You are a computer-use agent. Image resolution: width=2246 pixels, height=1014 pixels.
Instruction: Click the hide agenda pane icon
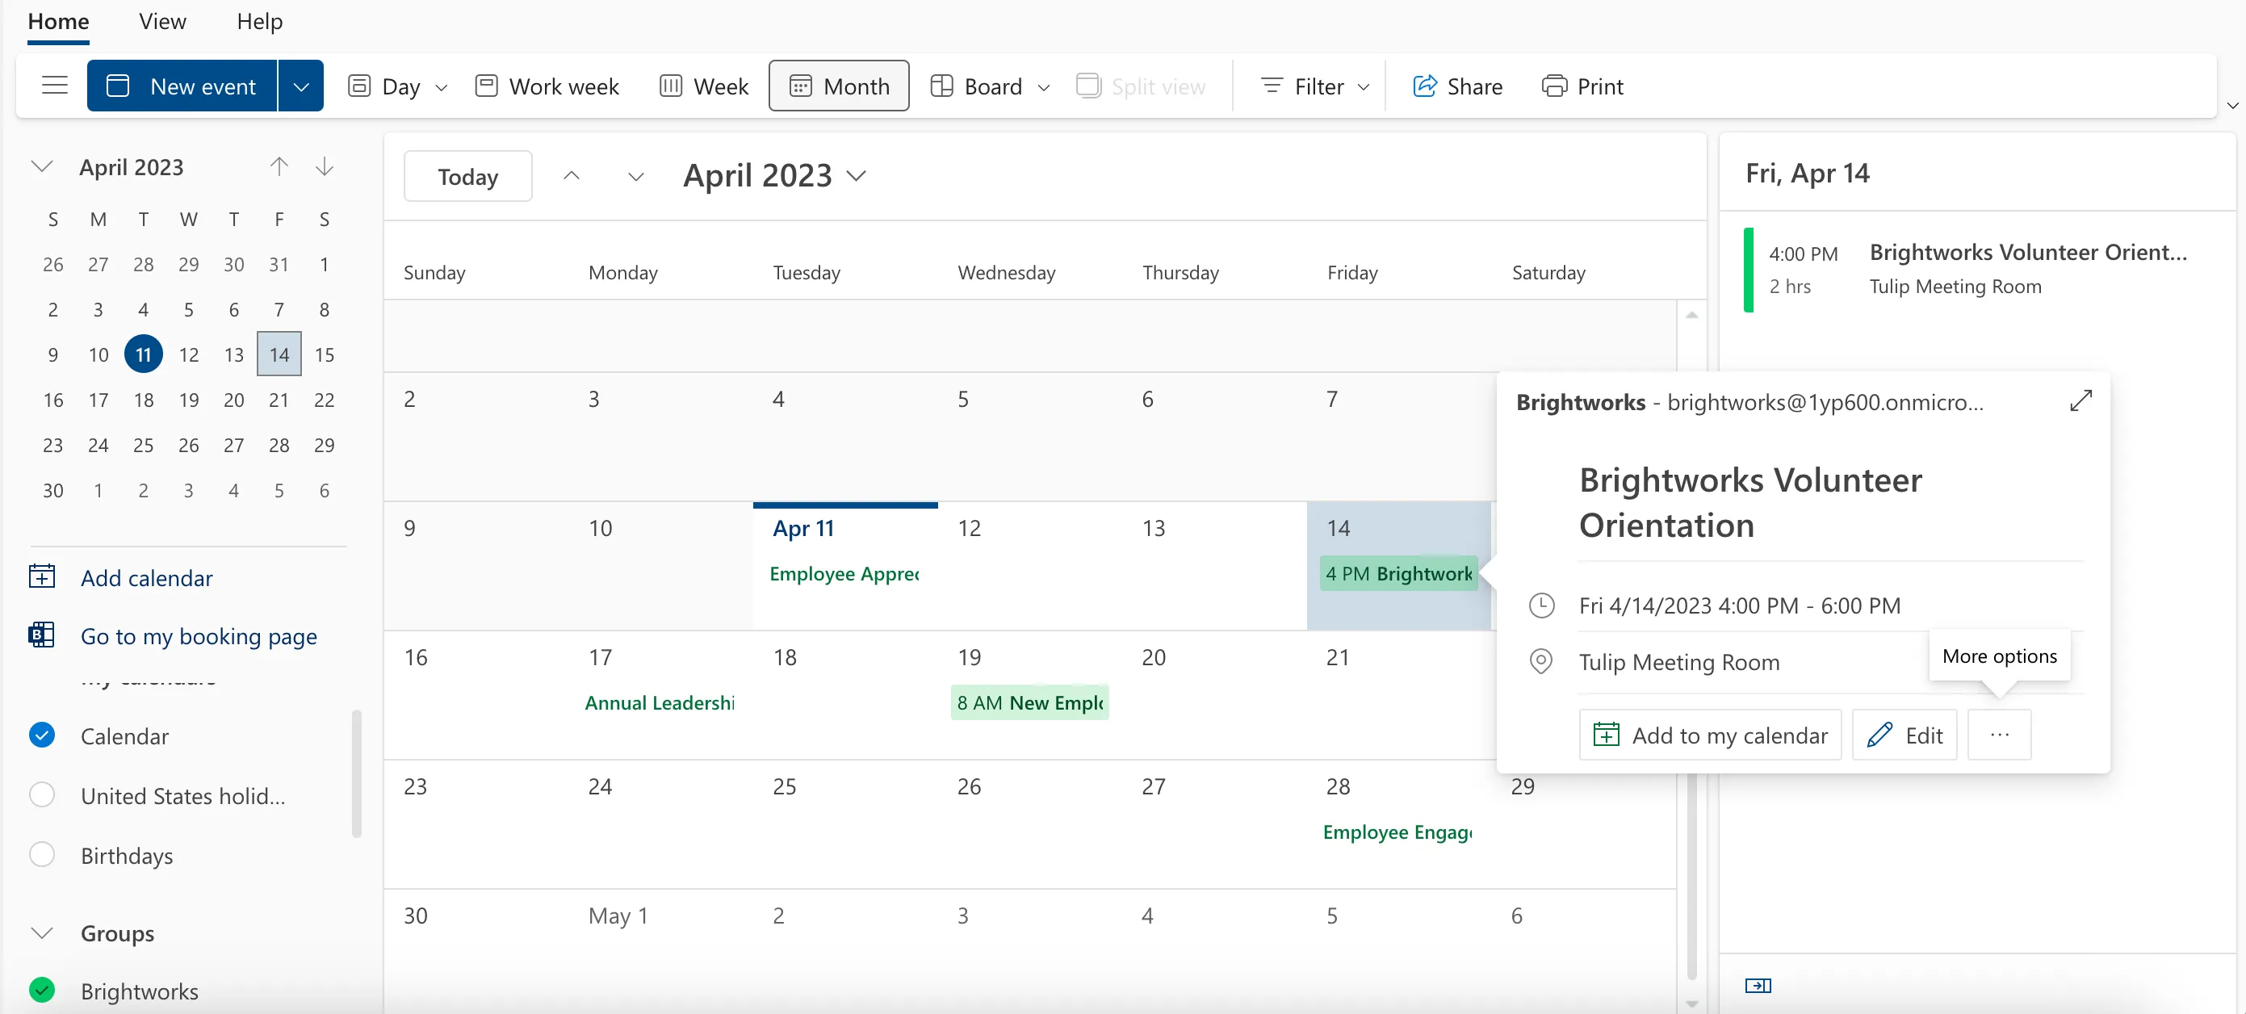coord(1758,986)
